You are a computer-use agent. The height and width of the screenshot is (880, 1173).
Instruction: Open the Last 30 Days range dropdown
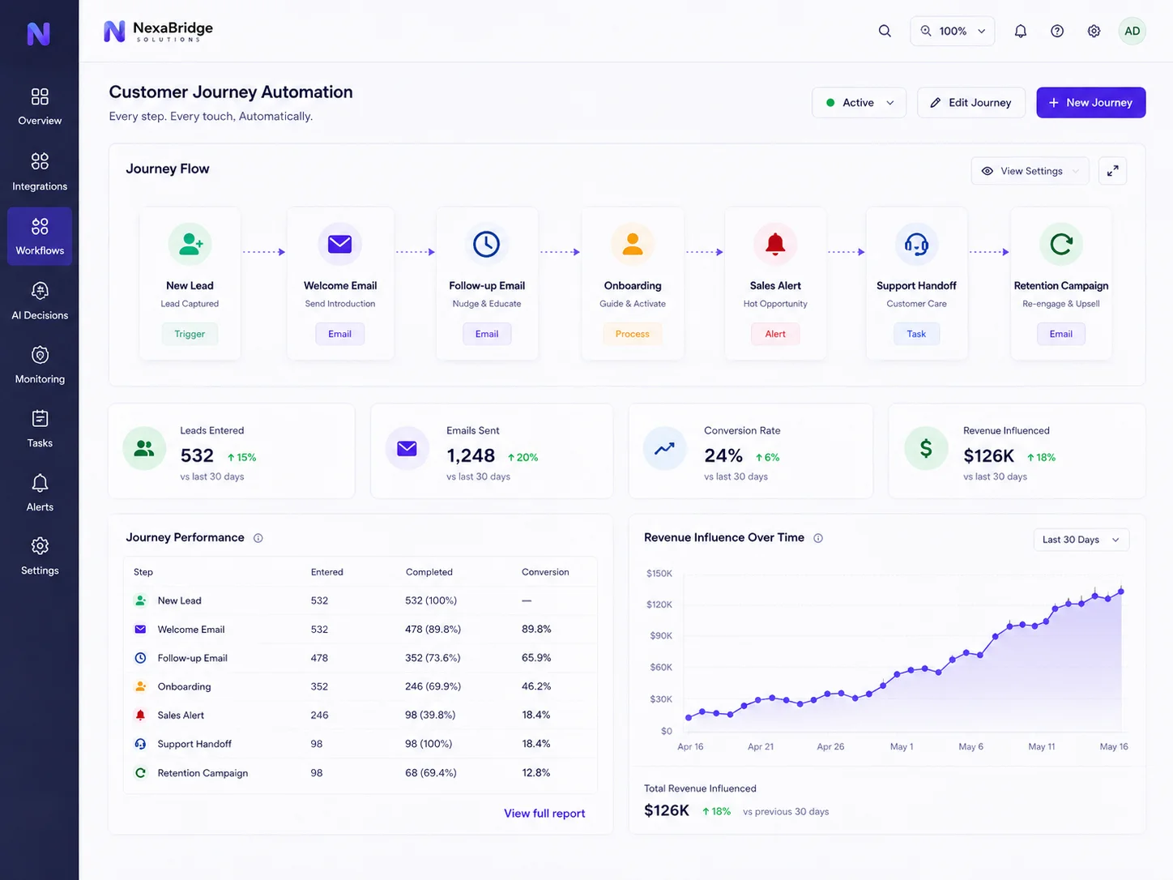[1081, 540]
